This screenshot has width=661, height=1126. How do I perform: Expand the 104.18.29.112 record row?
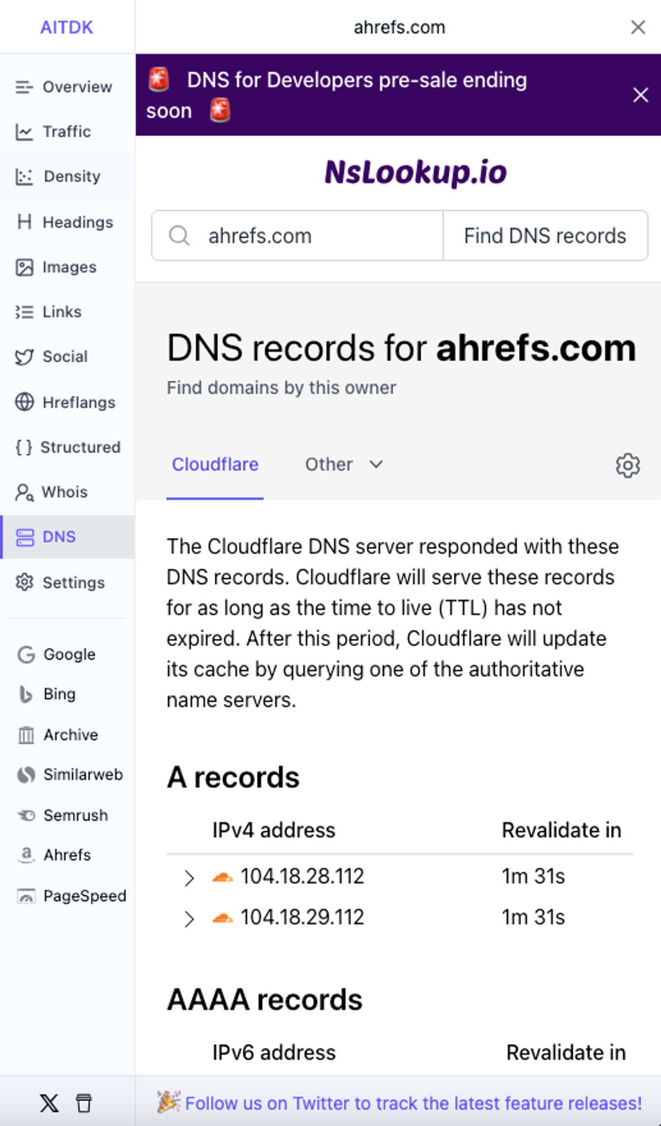[x=189, y=919]
